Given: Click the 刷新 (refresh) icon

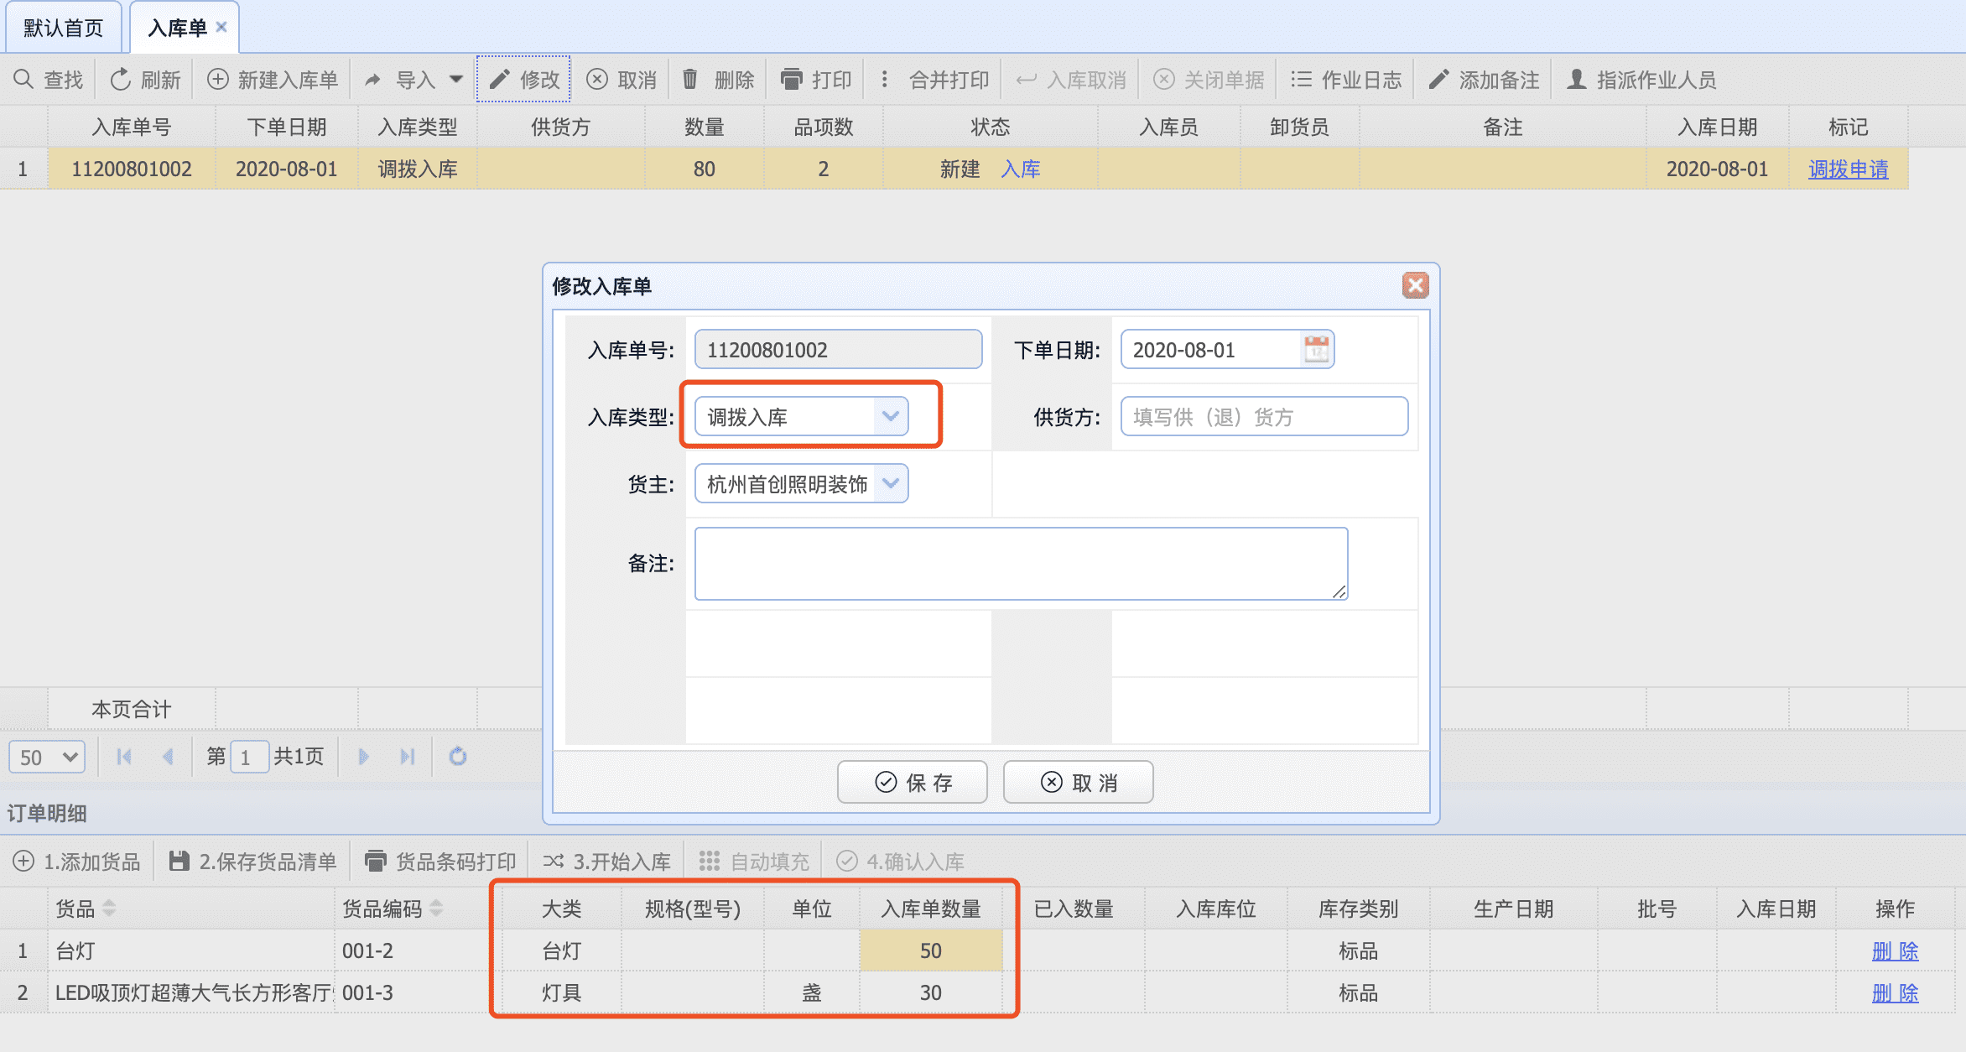Looking at the screenshot, I should tap(116, 81).
